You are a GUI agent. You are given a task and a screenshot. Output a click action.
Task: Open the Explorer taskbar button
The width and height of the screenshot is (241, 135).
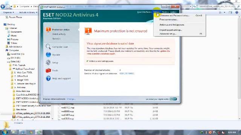14,132
